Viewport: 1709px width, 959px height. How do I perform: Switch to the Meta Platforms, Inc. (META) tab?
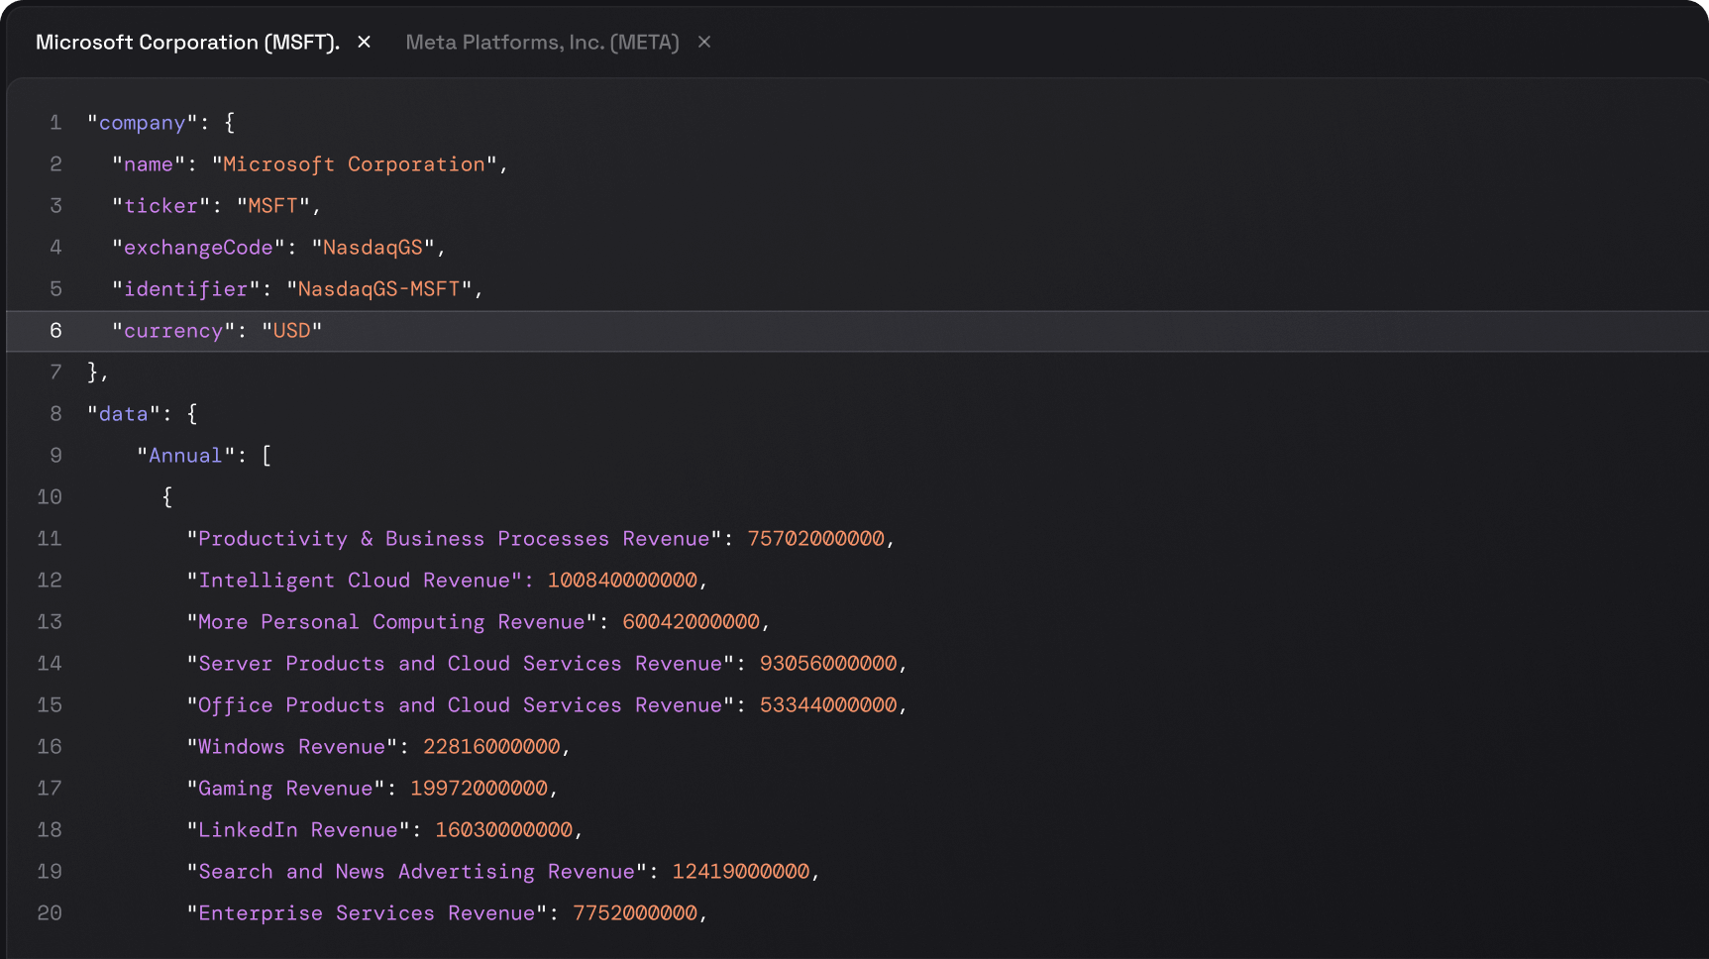click(x=542, y=43)
